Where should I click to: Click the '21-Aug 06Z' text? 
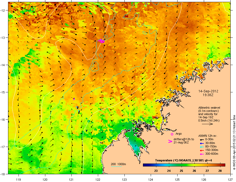[181, 142]
